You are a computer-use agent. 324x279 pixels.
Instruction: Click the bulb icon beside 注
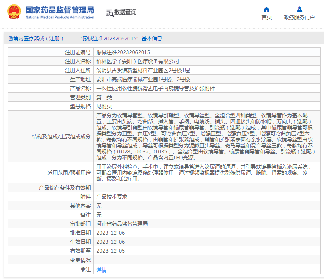pyautogui.click(x=83, y=269)
